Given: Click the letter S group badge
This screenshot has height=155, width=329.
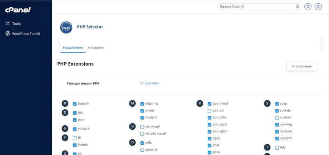Looking at the screenshot, I should (x=267, y=103).
